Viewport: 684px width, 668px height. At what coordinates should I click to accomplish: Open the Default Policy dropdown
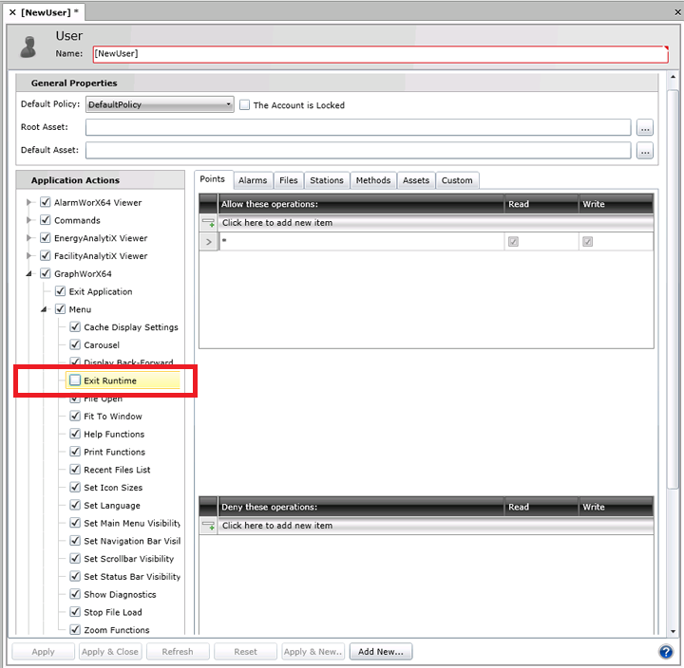pos(160,105)
